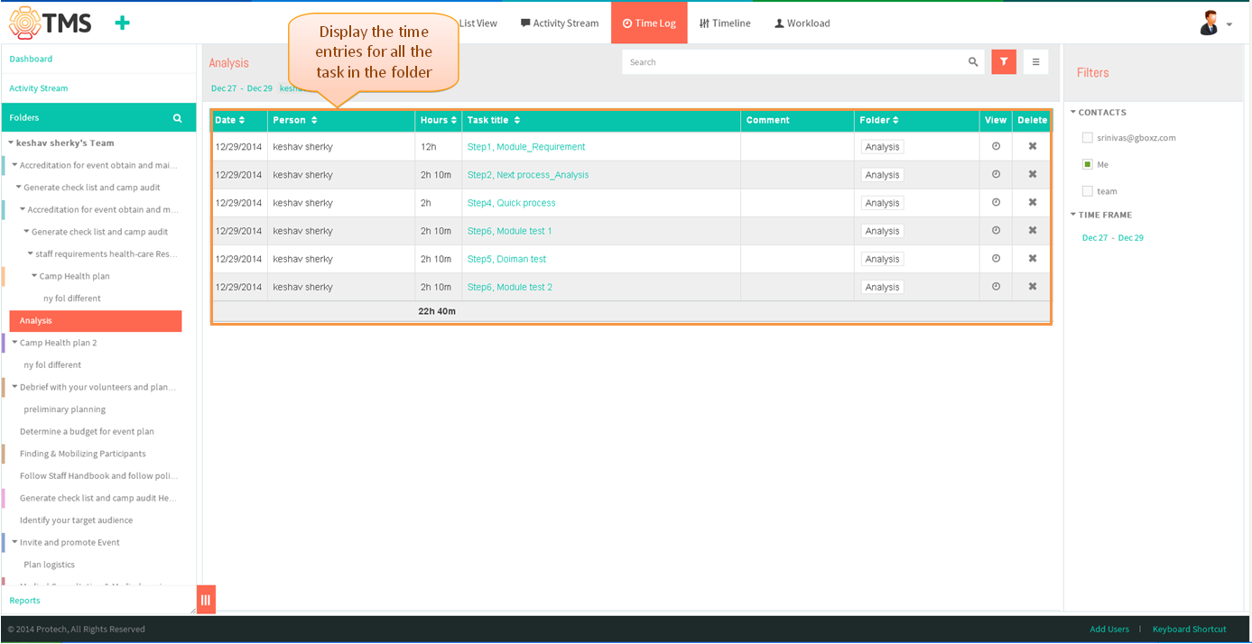Click date range under Analysis heading

[242, 88]
